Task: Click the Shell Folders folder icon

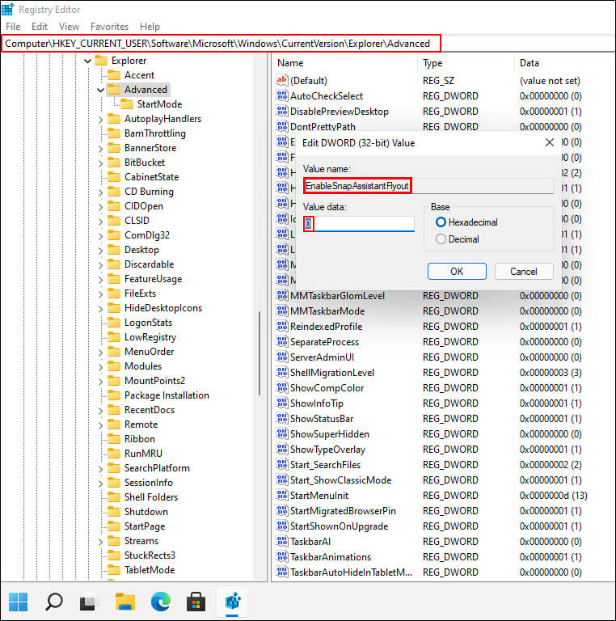Action: click(114, 497)
